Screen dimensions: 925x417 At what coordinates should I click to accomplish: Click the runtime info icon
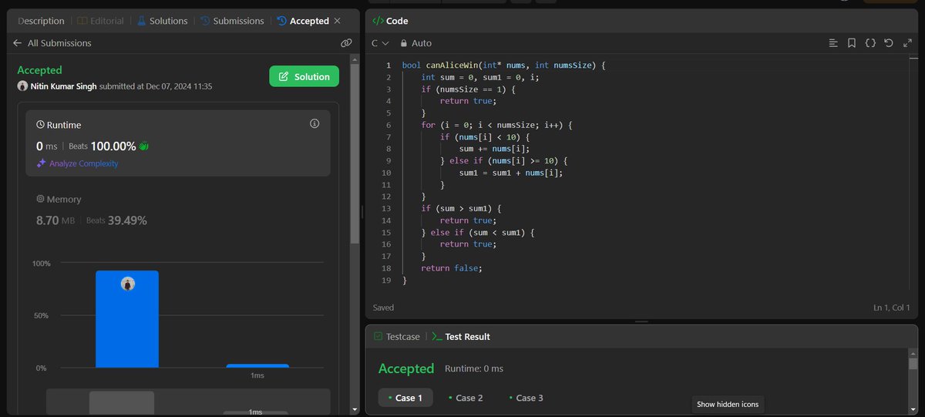point(314,123)
